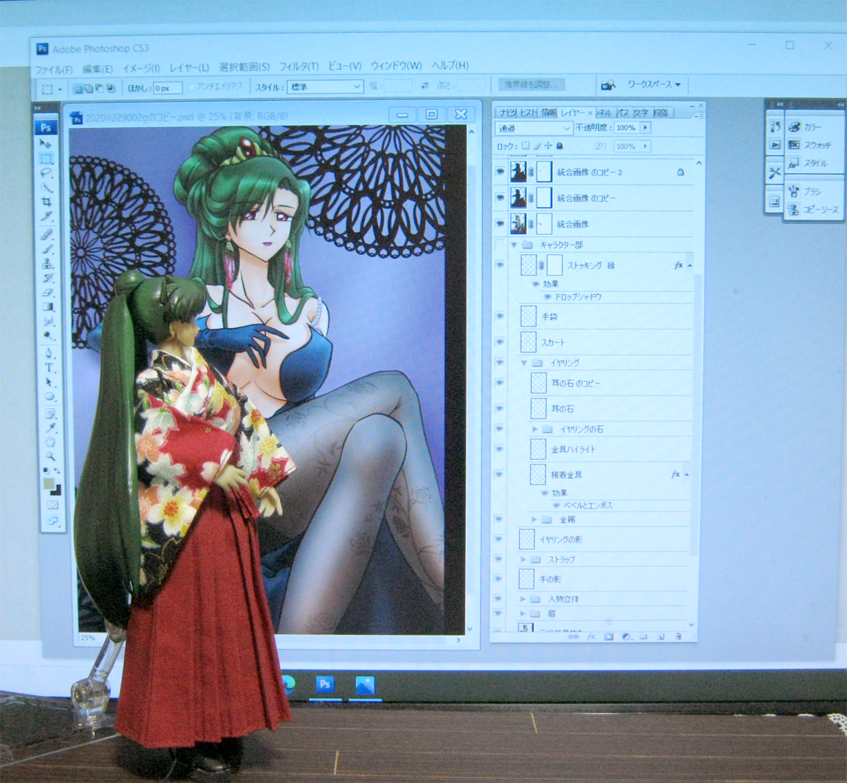The image size is (847, 783).
Task: Click Delete layer trash icon
Action: [x=678, y=636]
